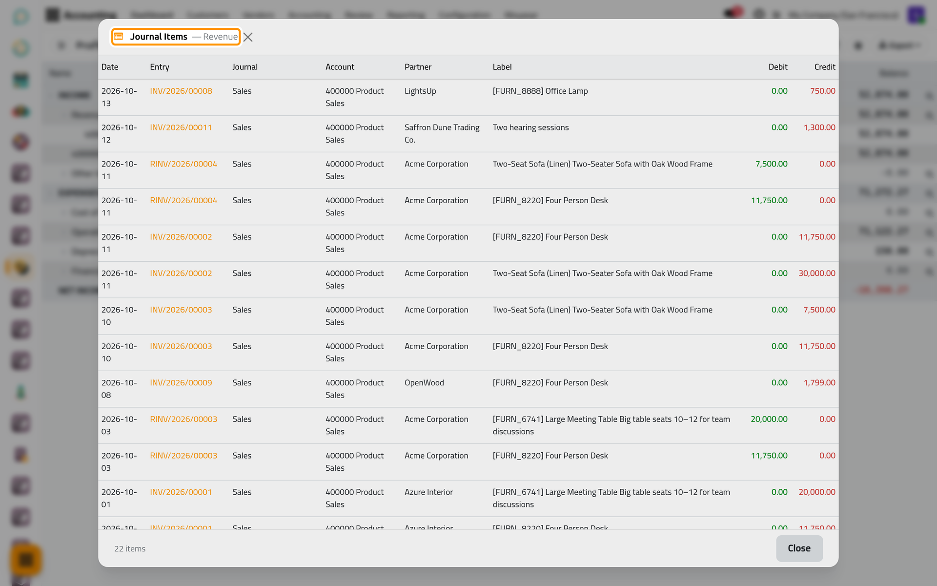Image resolution: width=937 pixels, height=586 pixels.
Task: Click the Journal Items list icon in the header
Action: point(119,37)
